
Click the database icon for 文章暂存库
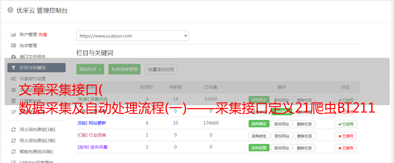13,101
